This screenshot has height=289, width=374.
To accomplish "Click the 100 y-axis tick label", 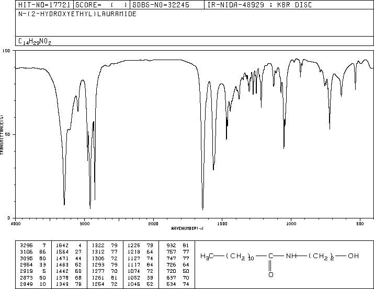I will point(6,51).
